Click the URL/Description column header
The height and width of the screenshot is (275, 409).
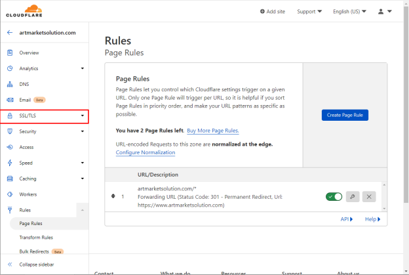pos(158,175)
